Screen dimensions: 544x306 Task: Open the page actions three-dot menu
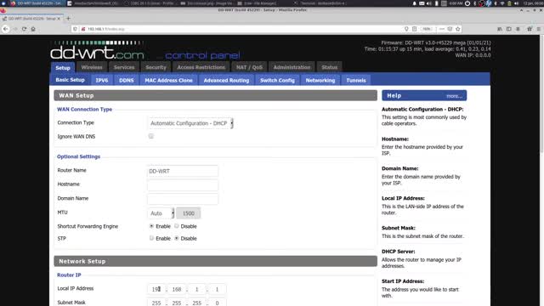442,29
